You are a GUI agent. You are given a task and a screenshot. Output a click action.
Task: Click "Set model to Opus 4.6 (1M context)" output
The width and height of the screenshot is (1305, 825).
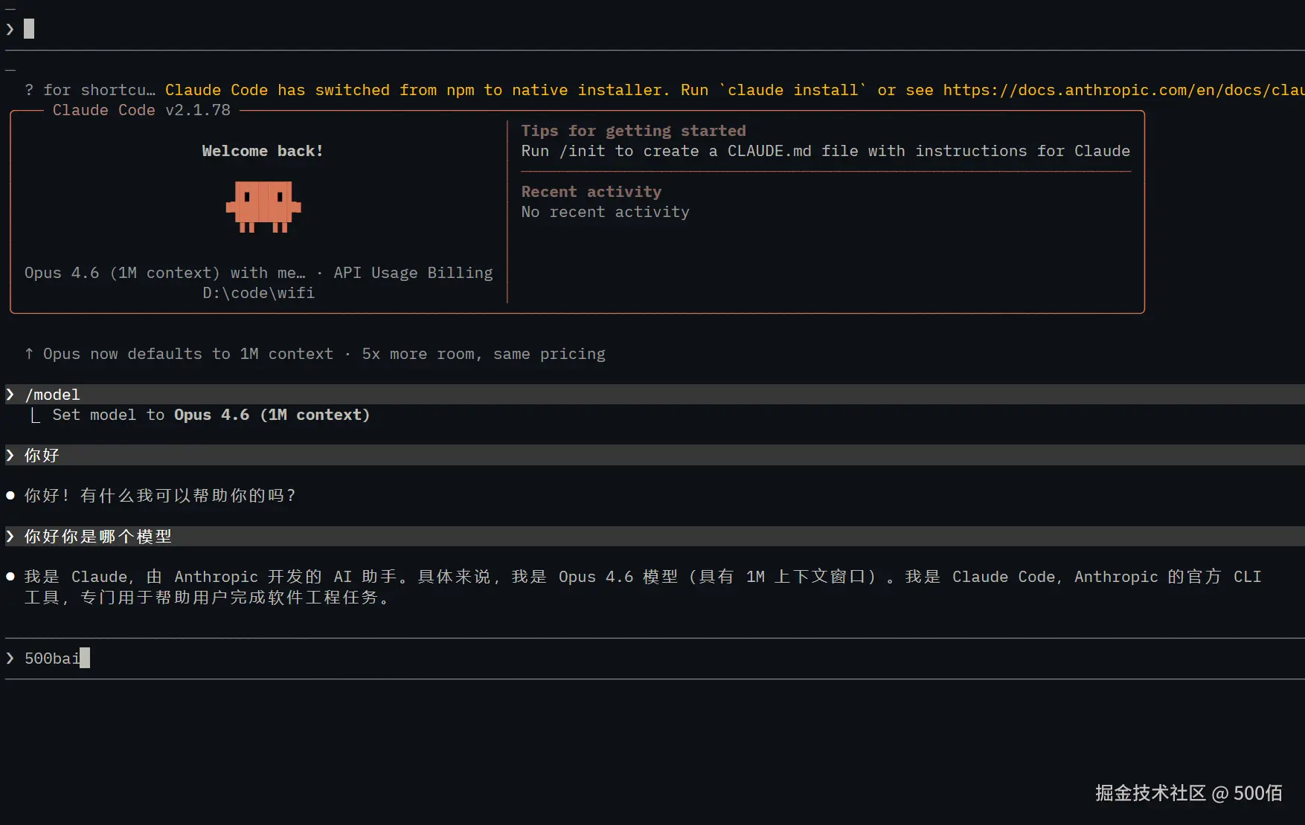coord(211,415)
